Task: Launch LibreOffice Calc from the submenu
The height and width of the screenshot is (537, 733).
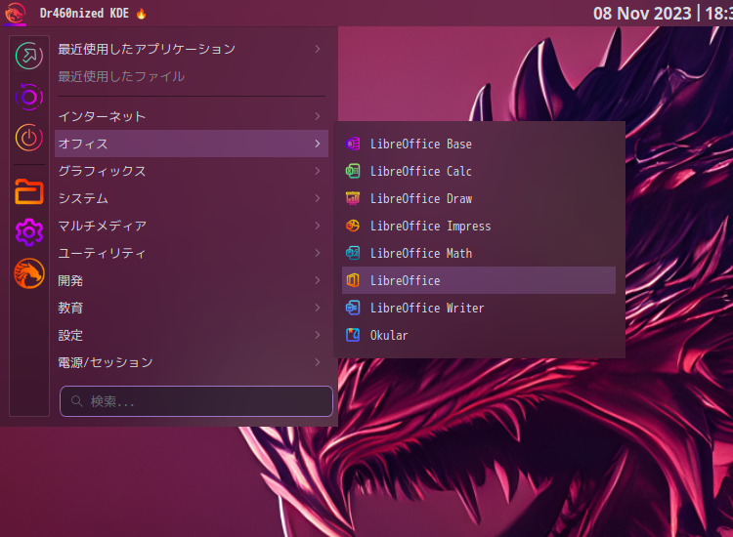Action: point(479,171)
